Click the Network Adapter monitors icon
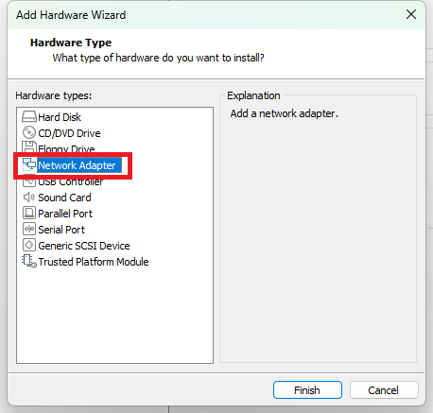The height and width of the screenshot is (413, 433). 29,164
